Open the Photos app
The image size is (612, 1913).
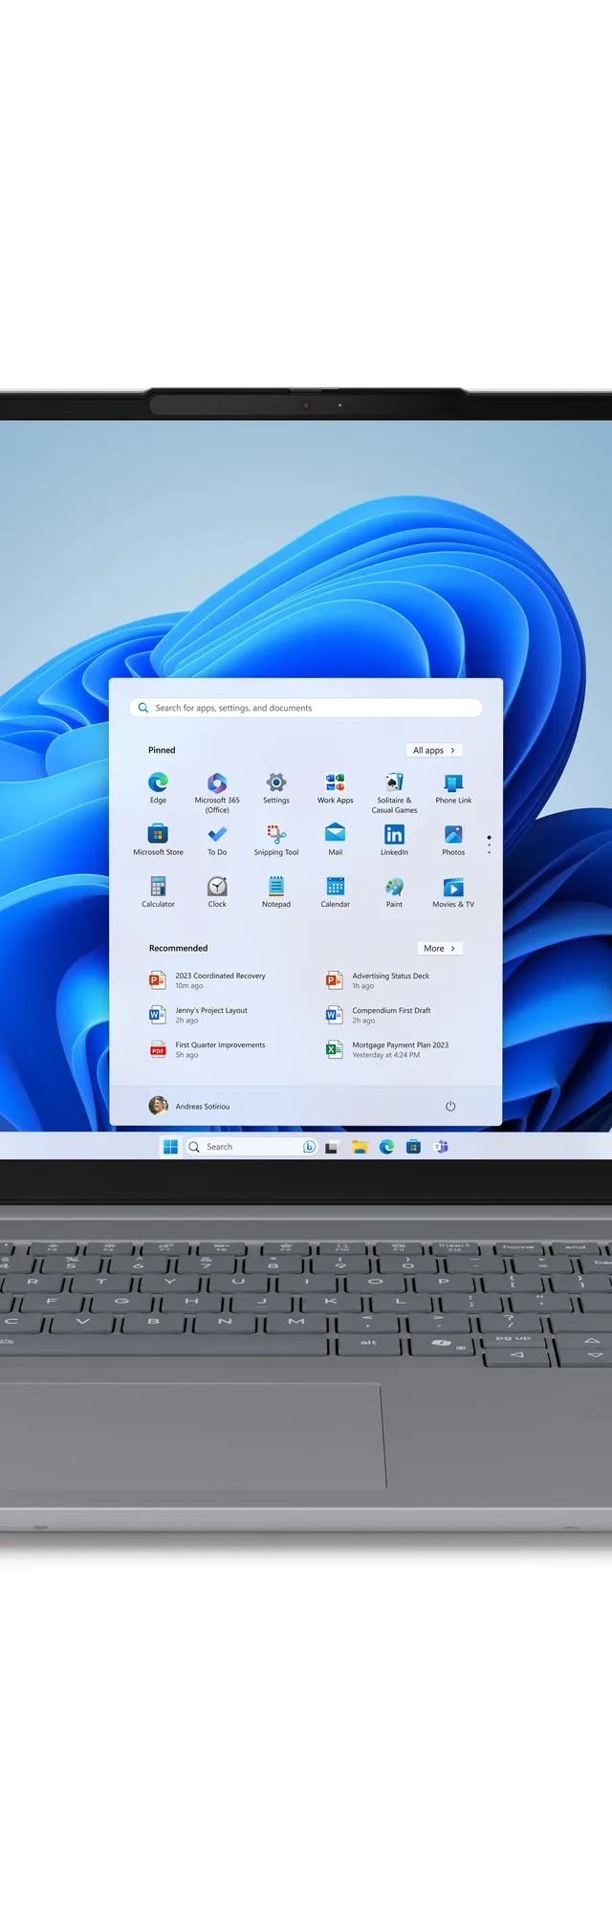(x=453, y=839)
